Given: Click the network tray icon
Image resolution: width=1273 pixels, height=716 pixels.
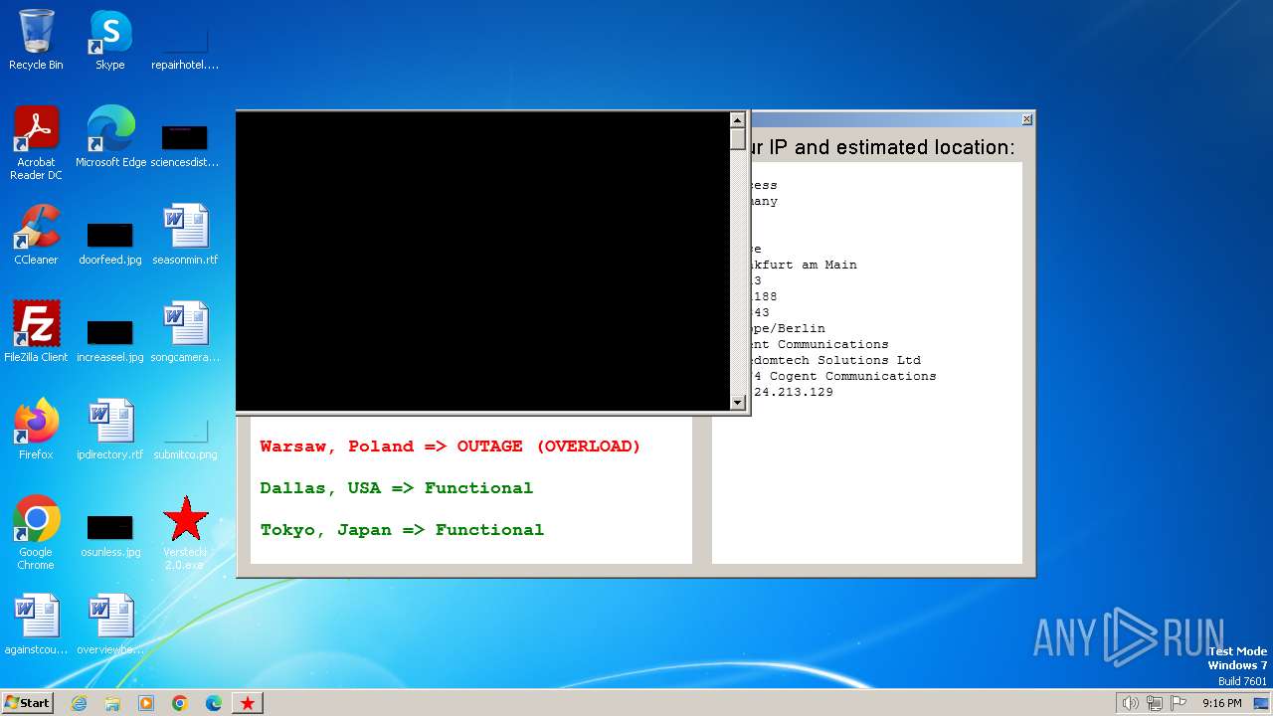Looking at the screenshot, I should (x=1155, y=703).
